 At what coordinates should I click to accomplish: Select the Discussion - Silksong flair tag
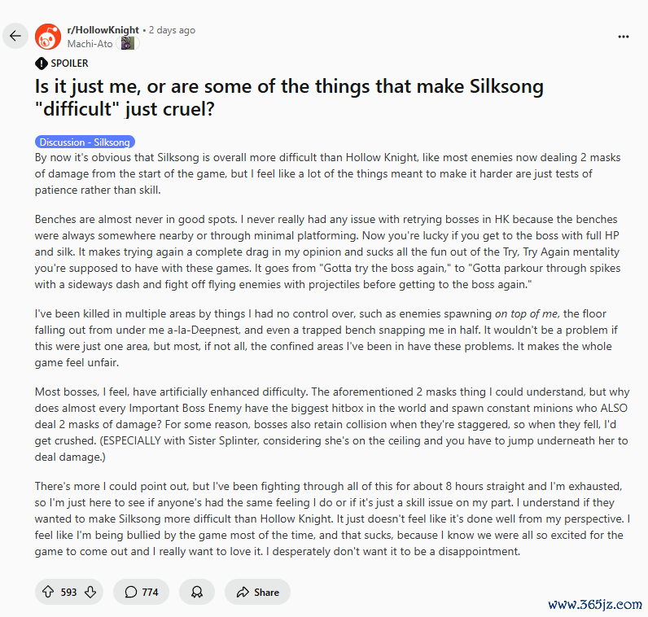click(x=85, y=142)
